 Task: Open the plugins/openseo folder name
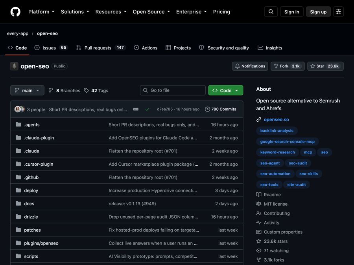[x=41, y=243]
